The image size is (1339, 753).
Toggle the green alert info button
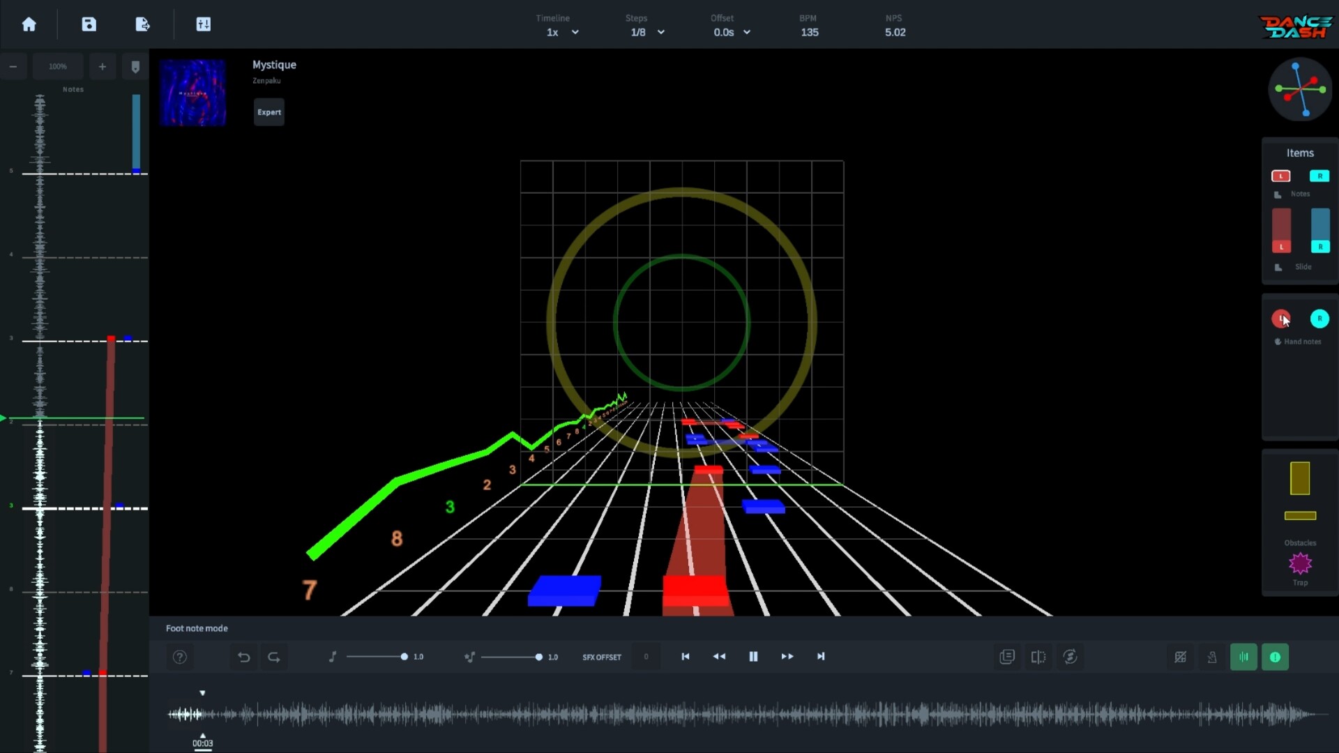pyautogui.click(x=1276, y=657)
